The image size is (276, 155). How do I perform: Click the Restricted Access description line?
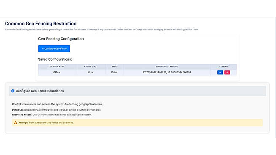52,115
